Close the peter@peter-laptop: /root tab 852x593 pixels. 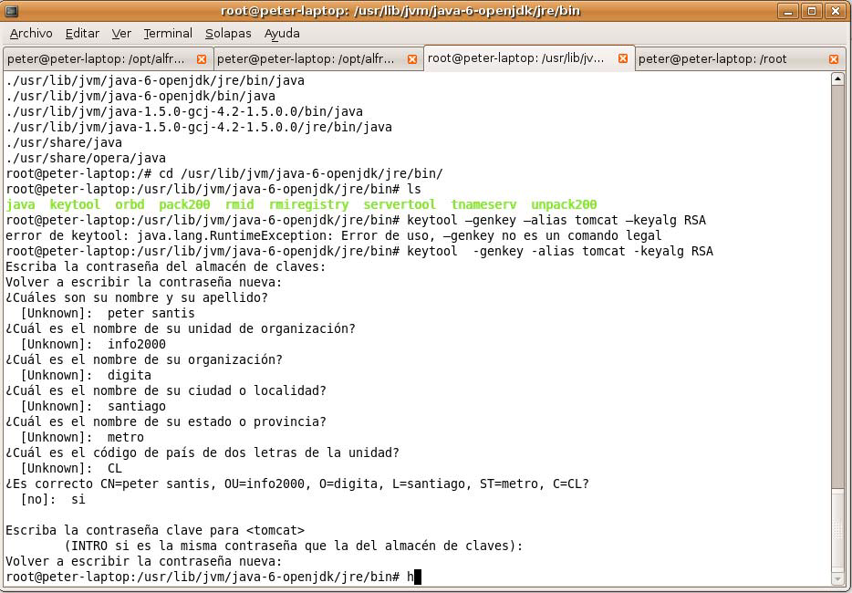click(833, 58)
